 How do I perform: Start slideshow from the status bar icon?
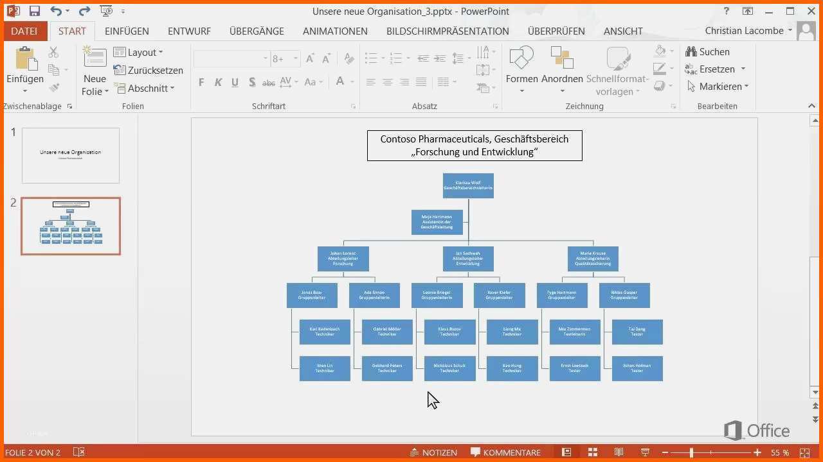pos(645,452)
